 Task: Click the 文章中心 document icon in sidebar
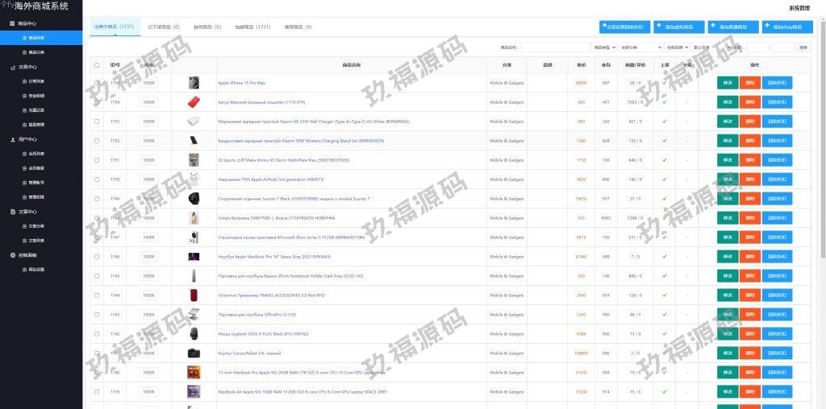point(12,212)
